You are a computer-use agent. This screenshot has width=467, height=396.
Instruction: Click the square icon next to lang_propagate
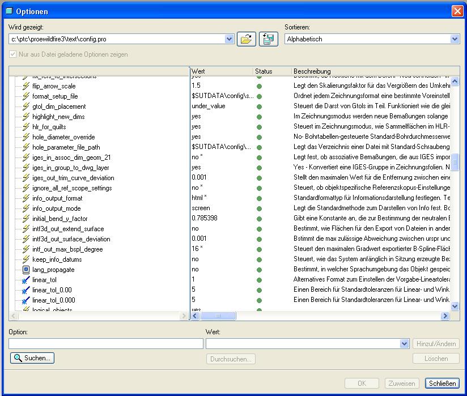click(x=26, y=270)
